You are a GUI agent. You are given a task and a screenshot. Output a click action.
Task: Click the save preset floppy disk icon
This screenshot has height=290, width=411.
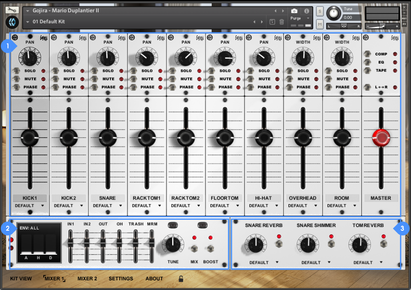click(x=272, y=22)
